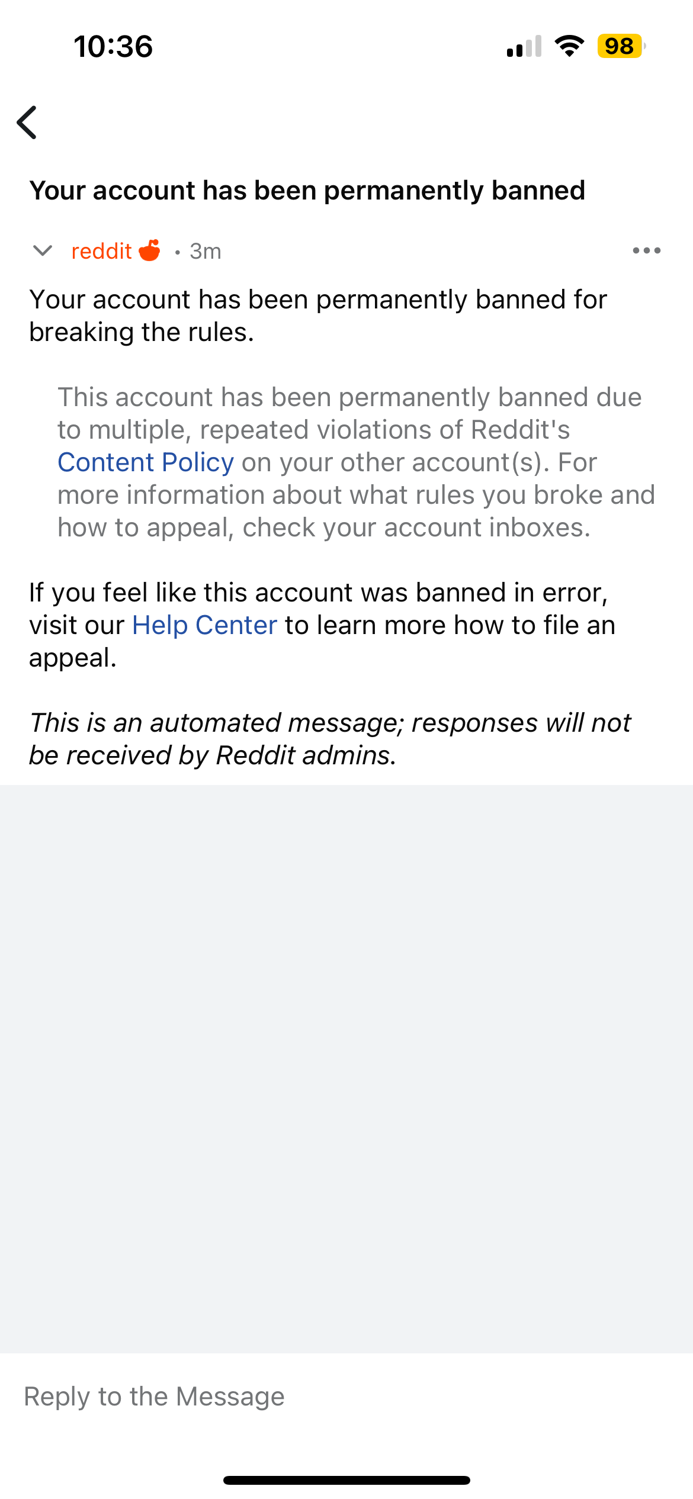Go back using the top-left arrow
Image resolution: width=693 pixels, height=1499 pixels.
point(27,123)
